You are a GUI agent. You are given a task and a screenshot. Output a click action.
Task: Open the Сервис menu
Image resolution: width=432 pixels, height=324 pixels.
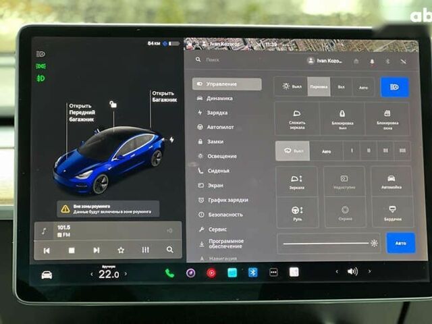point(213,230)
